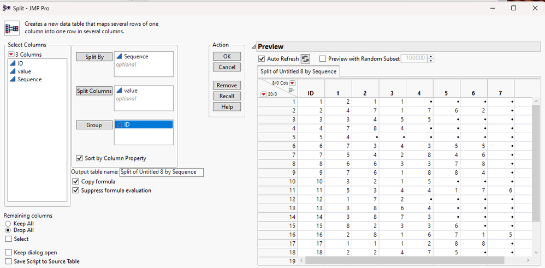This screenshot has width=545, height=268.
Task: Click row number 16 in the preview
Action: 278,235
